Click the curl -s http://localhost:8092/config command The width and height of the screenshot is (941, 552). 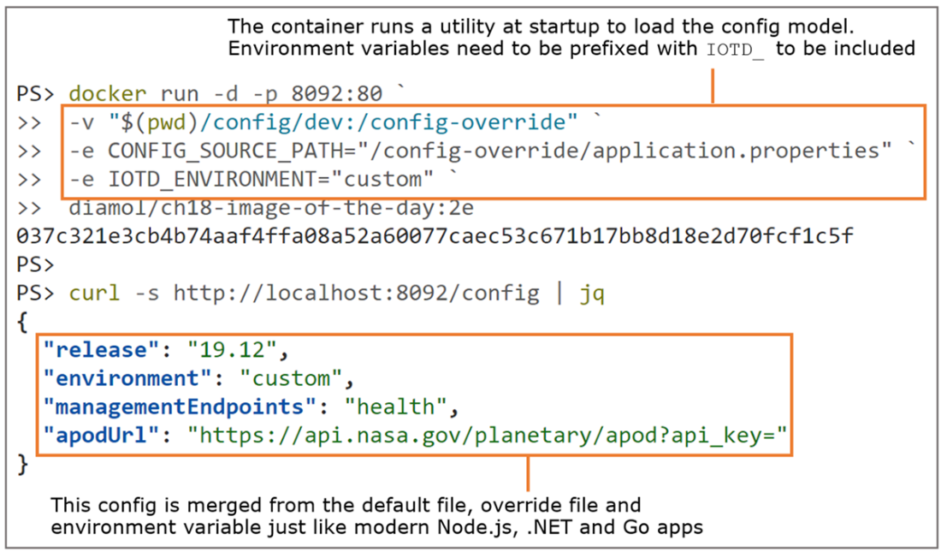coord(305,294)
